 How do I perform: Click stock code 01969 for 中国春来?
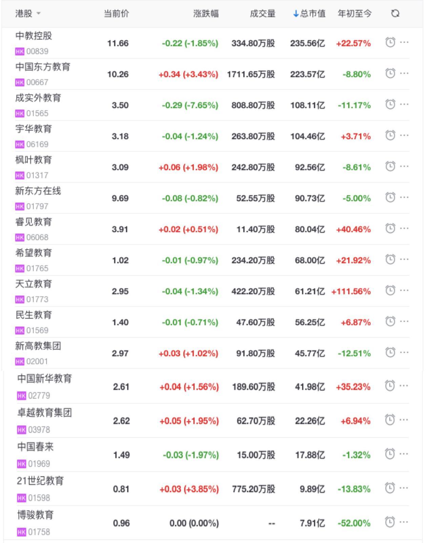pos(39,464)
